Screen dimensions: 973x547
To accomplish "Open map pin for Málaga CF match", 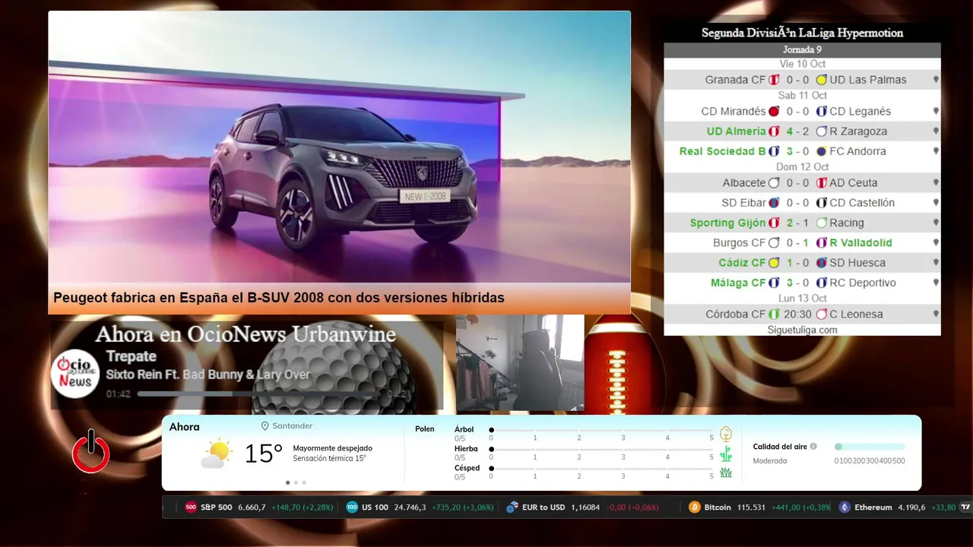I will tap(936, 283).
